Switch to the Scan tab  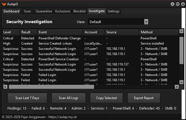coord(27,11)
